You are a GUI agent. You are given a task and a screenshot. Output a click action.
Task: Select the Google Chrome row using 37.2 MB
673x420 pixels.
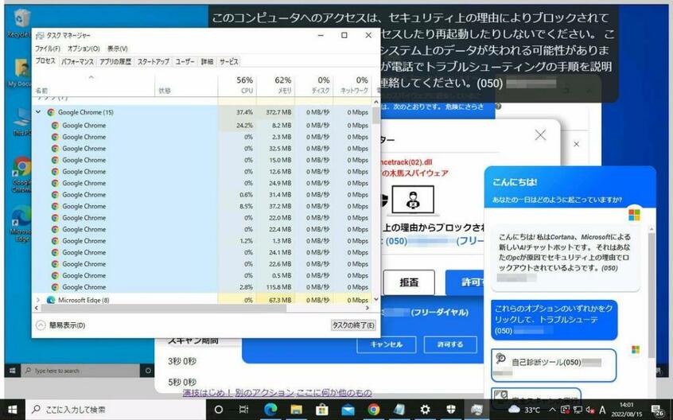pos(203,206)
